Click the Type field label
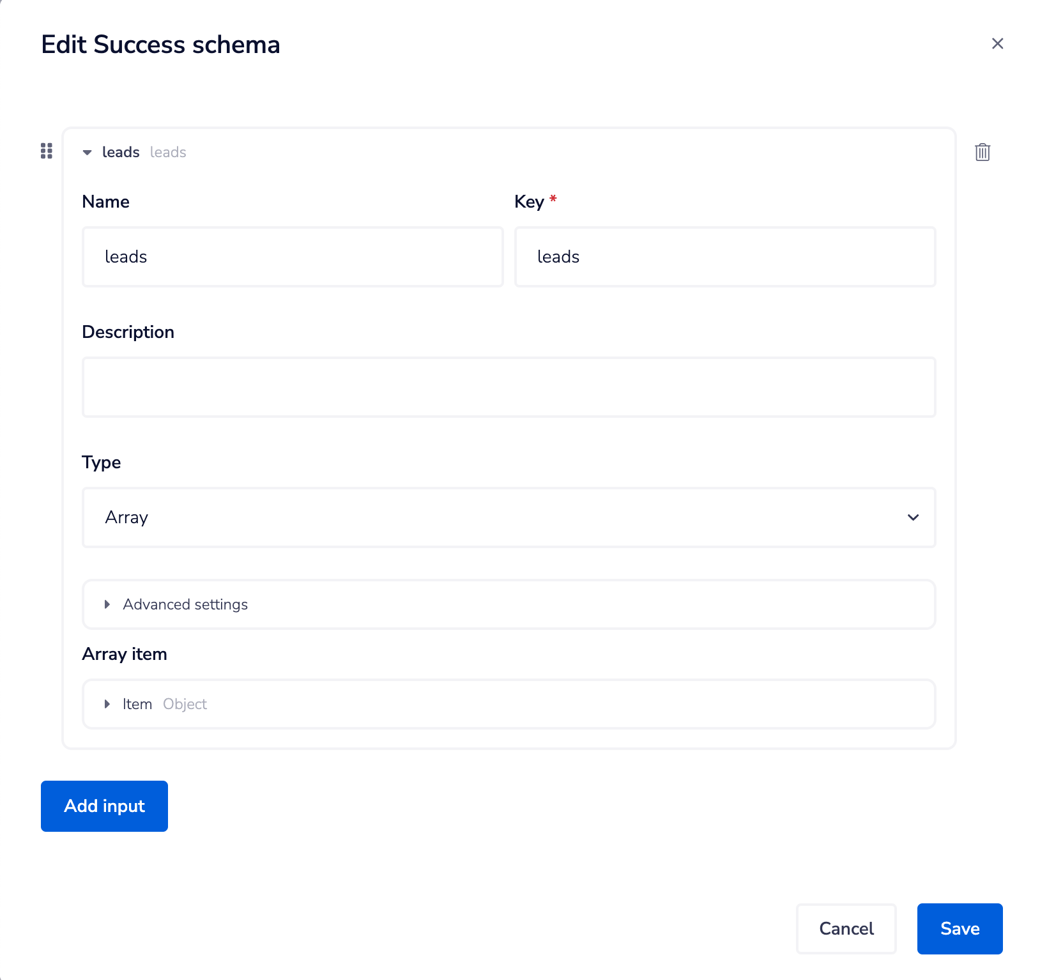Viewport: 1040px width, 980px height. (102, 463)
